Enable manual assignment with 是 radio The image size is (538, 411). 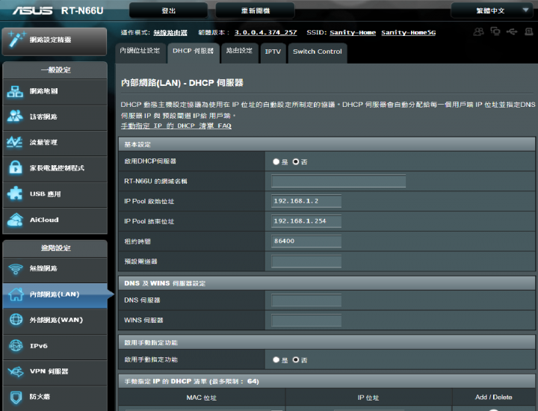pyautogui.click(x=276, y=359)
